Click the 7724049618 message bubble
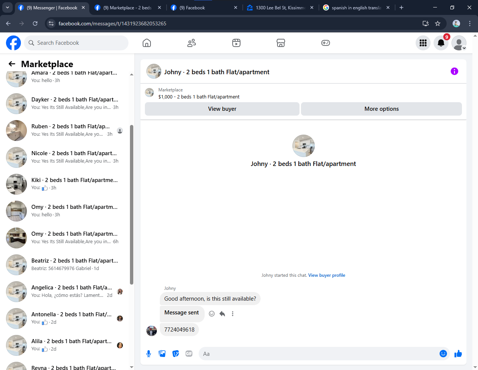 pyautogui.click(x=179, y=330)
